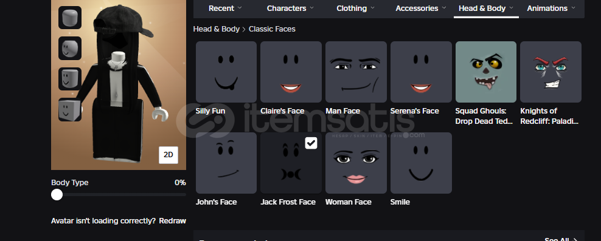Click the Squad Ghouls item name

pyautogui.click(x=484, y=116)
